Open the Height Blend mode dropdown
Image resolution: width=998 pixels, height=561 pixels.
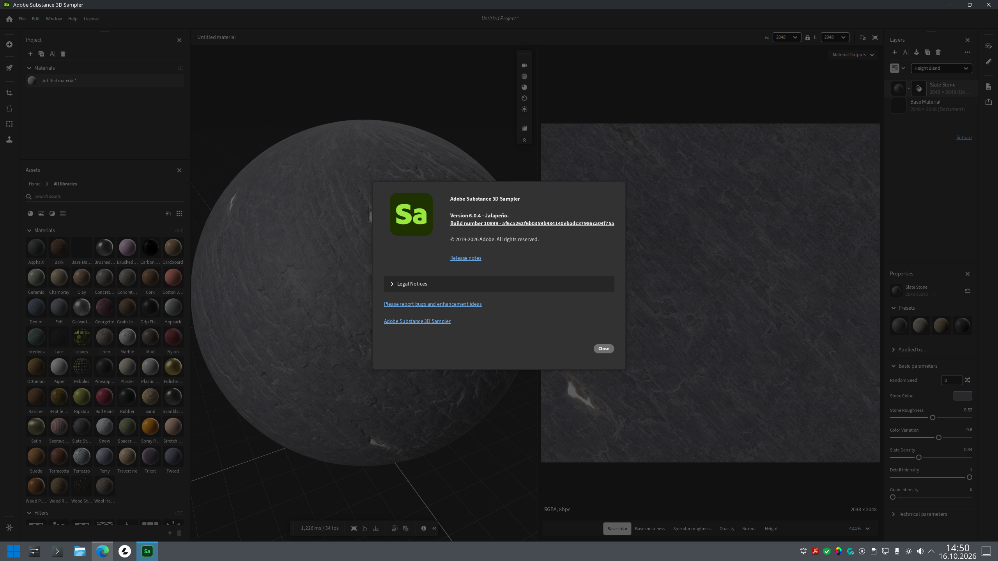click(x=941, y=68)
